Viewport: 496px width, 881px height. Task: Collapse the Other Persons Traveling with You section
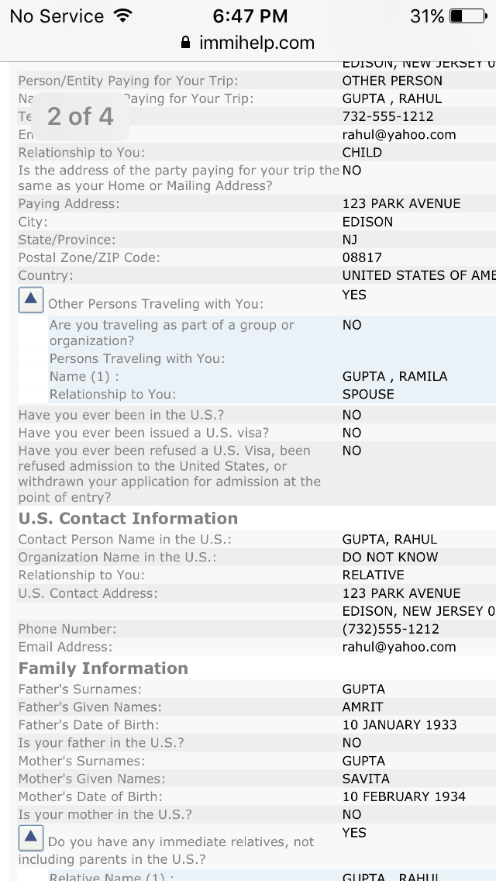(31, 299)
